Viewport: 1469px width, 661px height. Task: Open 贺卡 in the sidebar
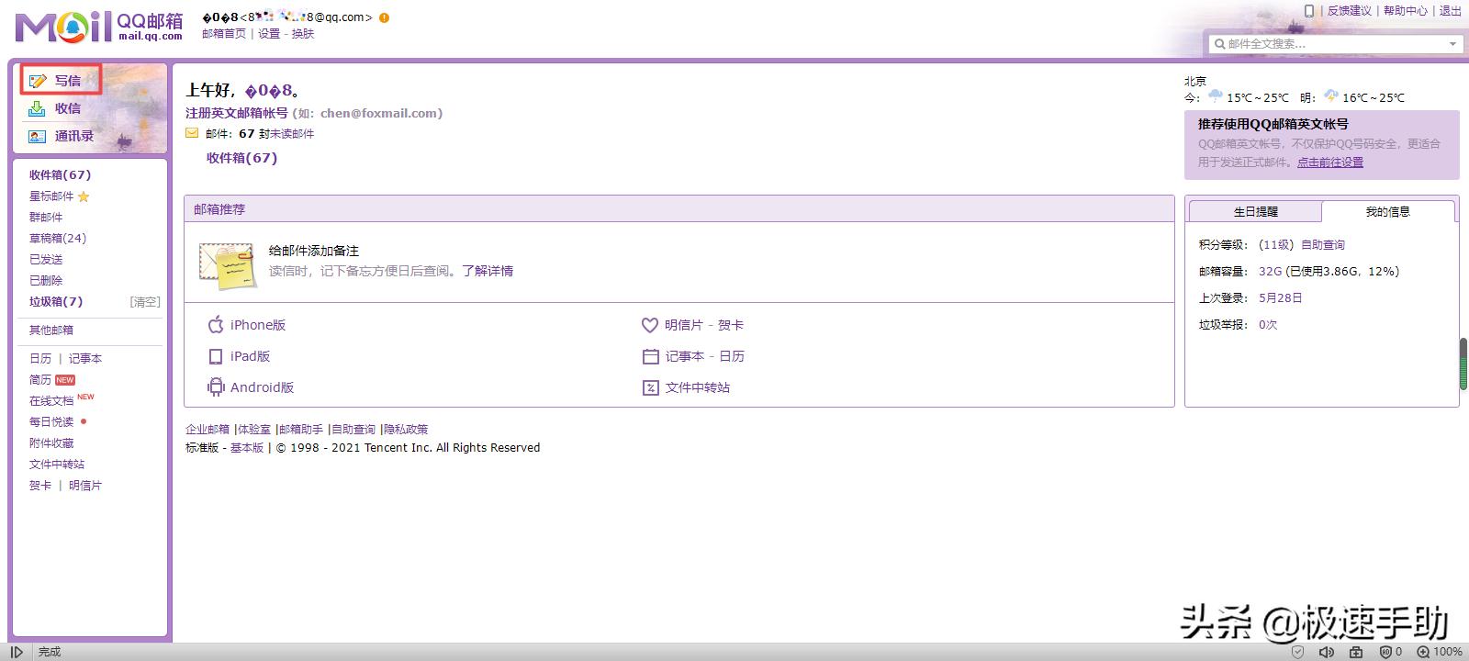click(40, 486)
